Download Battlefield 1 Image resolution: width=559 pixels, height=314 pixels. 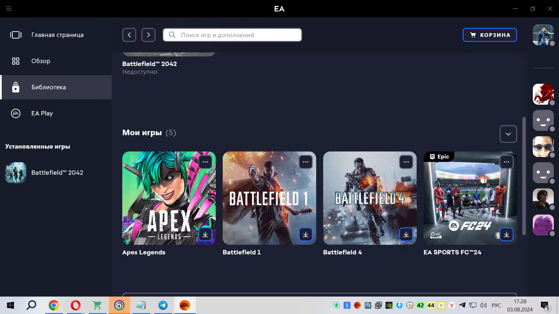pos(306,234)
